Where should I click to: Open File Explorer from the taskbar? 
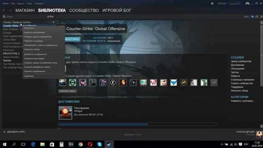coord(42,144)
